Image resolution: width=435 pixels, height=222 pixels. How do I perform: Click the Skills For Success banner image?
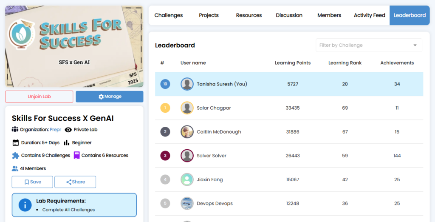[x=74, y=46]
